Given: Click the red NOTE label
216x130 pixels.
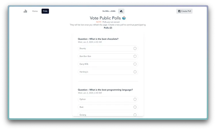Looking at the screenshot, I should pos(99,22).
